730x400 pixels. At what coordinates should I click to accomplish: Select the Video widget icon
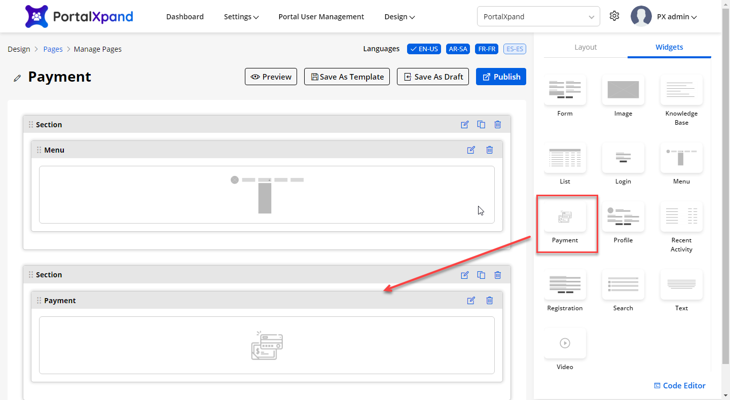pos(565,343)
